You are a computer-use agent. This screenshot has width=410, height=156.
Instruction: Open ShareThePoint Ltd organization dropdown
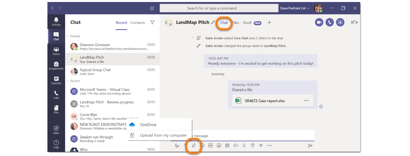pyautogui.click(x=295, y=8)
